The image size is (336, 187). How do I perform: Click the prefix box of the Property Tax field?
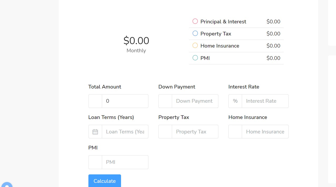(x=165, y=131)
